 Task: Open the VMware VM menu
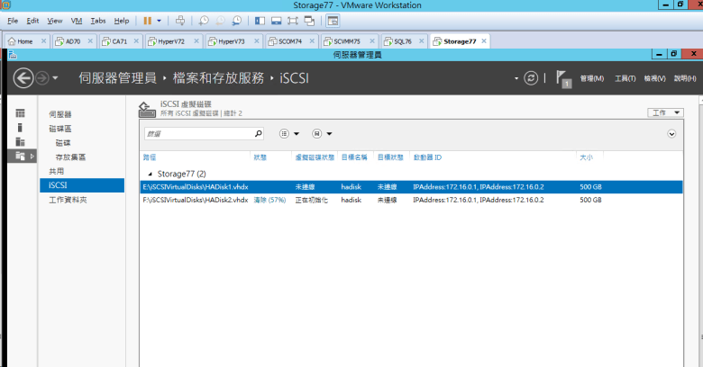coord(76,20)
